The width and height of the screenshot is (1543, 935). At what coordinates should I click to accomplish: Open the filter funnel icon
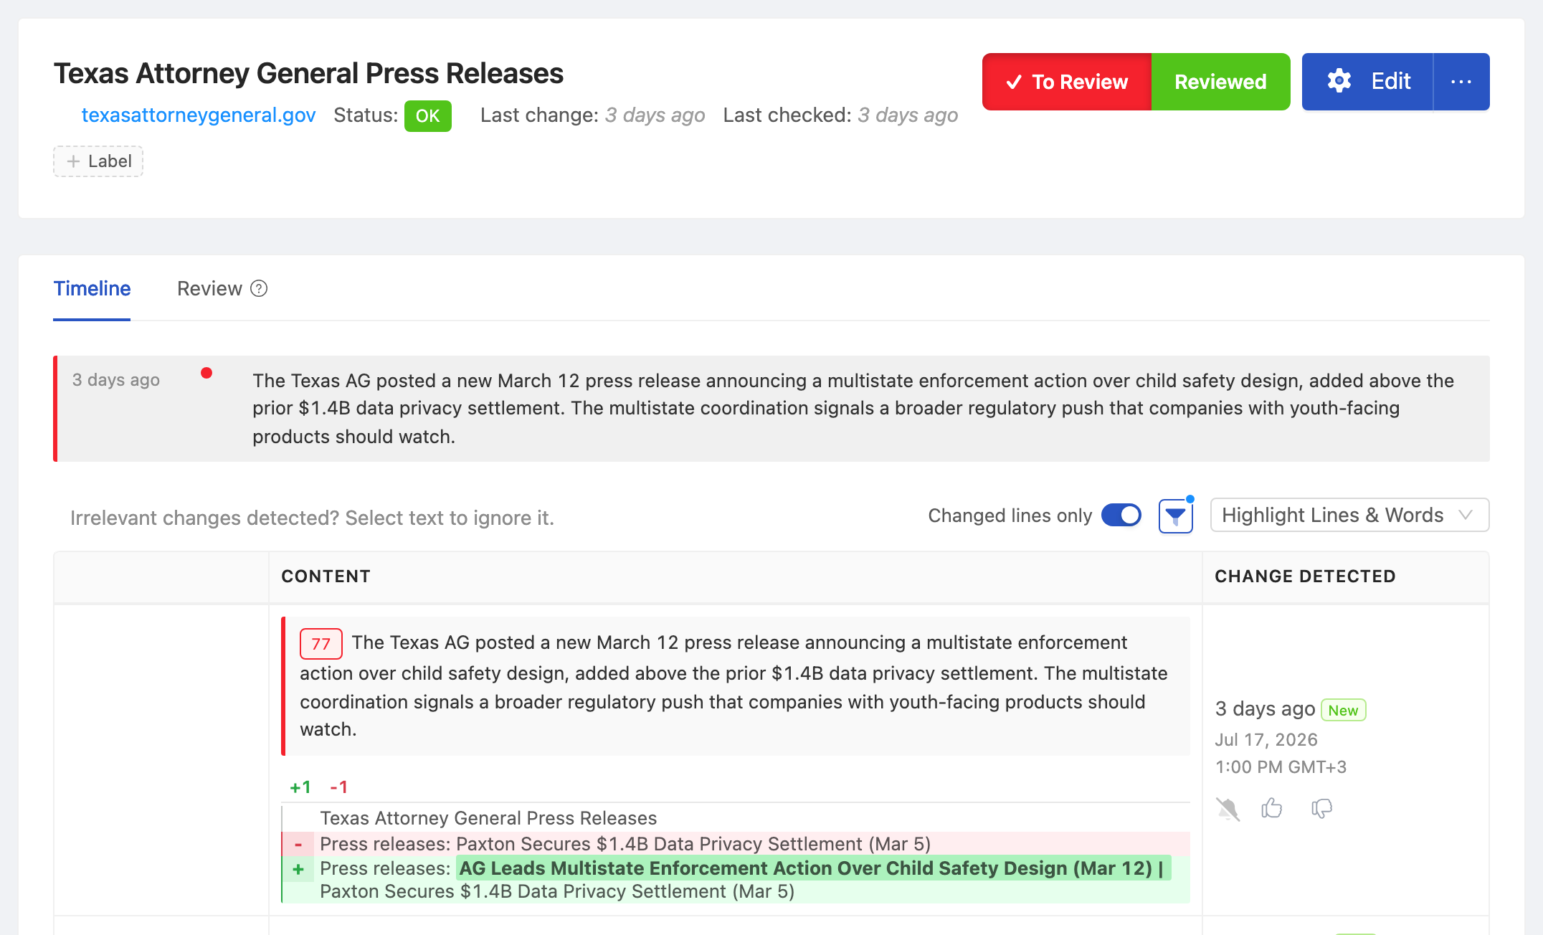pos(1176,516)
